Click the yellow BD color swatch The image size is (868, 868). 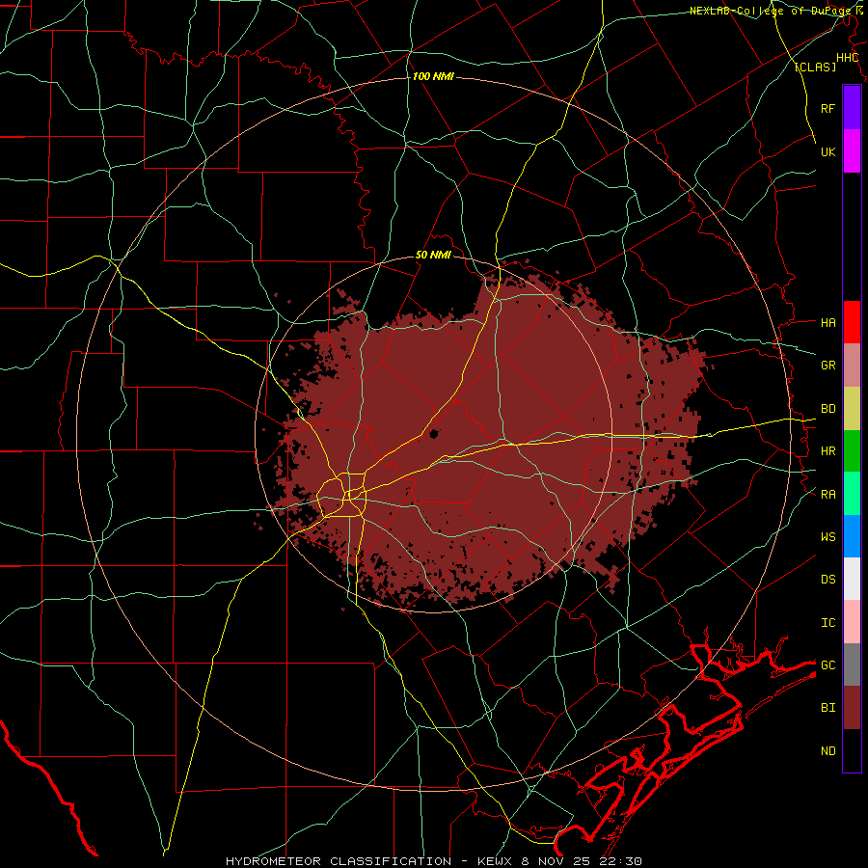[x=852, y=409]
